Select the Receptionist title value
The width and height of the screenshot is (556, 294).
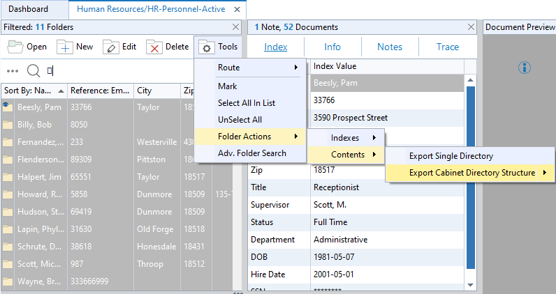pos(336,187)
